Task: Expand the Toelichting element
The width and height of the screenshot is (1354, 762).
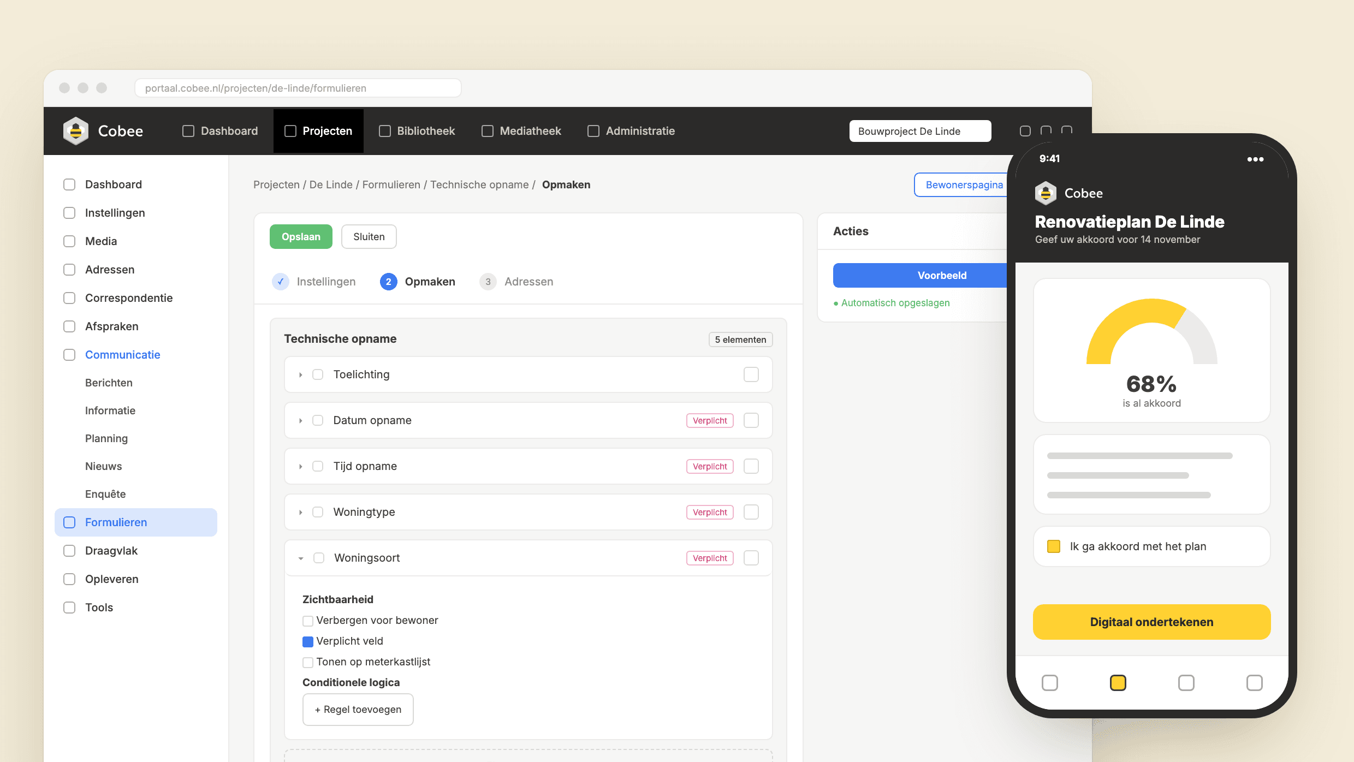Action: (301, 375)
